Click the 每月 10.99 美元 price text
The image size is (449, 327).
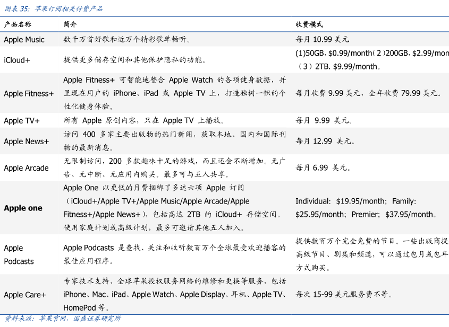322,39
